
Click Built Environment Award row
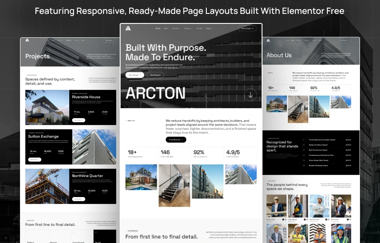[x=327, y=150]
